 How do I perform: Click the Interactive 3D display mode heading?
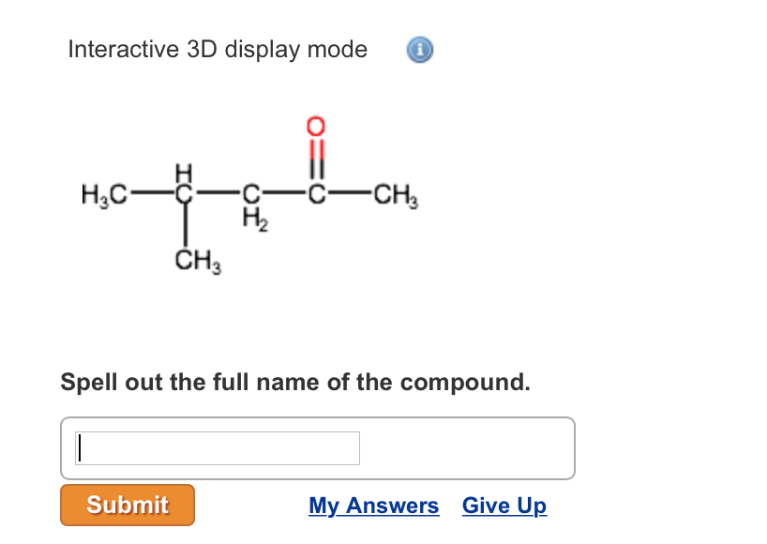pyautogui.click(x=217, y=50)
